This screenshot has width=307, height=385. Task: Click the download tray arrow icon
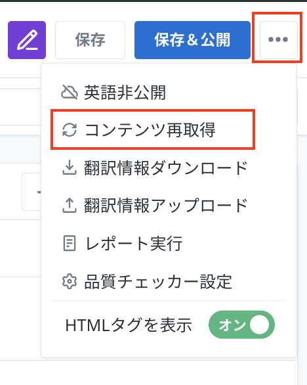point(70,168)
